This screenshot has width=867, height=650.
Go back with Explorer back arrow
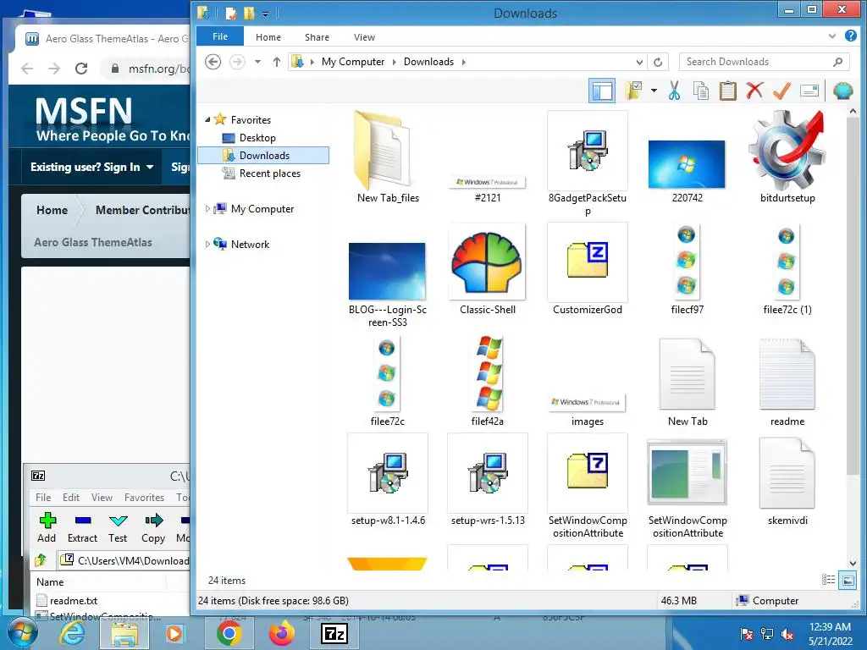pyautogui.click(x=213, y=61)
